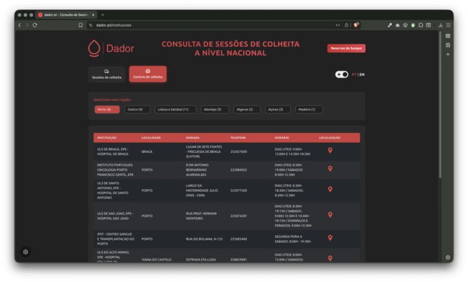Viewport: 468px width, 282px height.
Task: Open map pin for ULS de Santo Antonio
Action: [330, 189]
